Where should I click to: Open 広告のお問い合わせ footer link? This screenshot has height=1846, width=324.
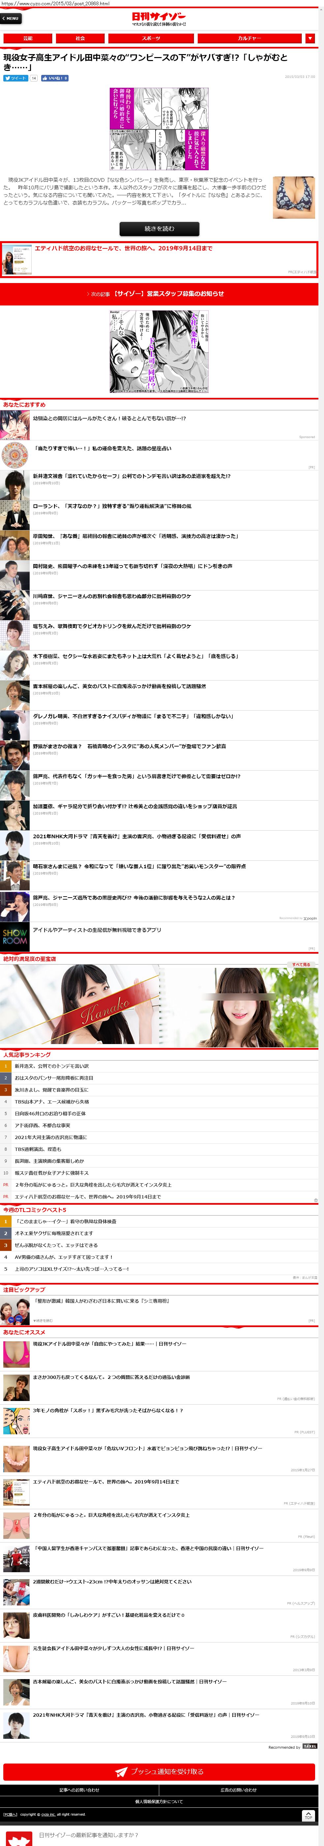(239, 1790)
